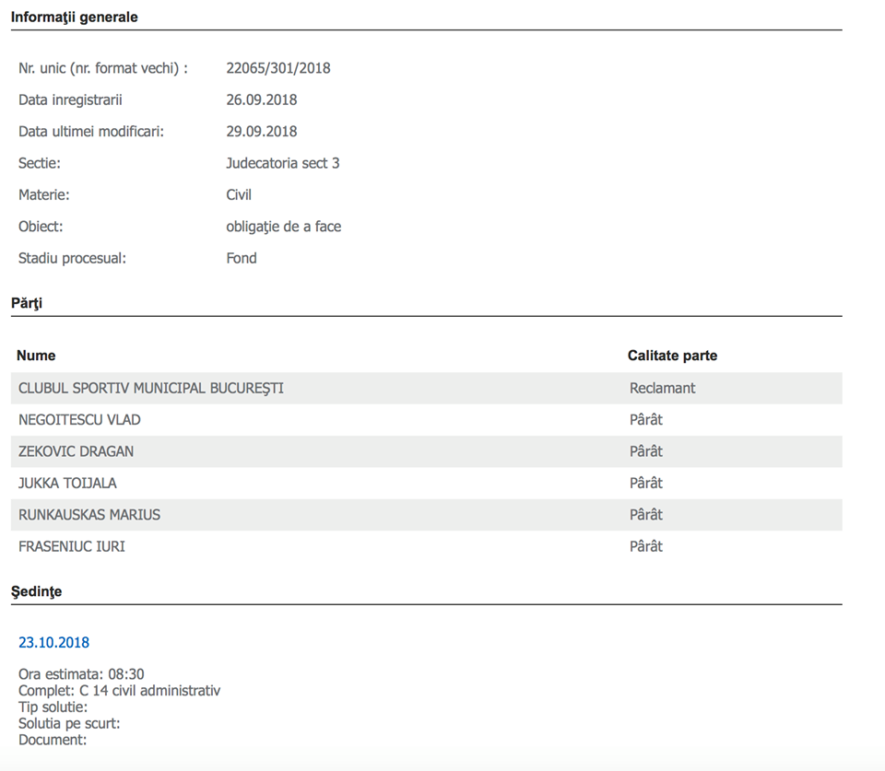Image resolution: width=885 pixels, height=771 pixels.
Task: Click the Părți section heading
Action: [x=27, y=303]
